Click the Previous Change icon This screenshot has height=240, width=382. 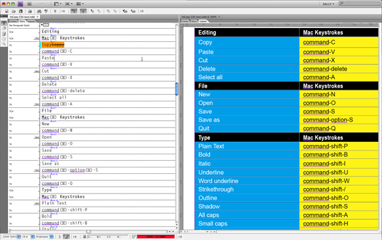coord(92,11)
